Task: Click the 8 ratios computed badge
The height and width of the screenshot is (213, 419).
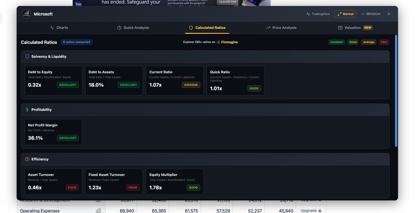Action: 76,42
